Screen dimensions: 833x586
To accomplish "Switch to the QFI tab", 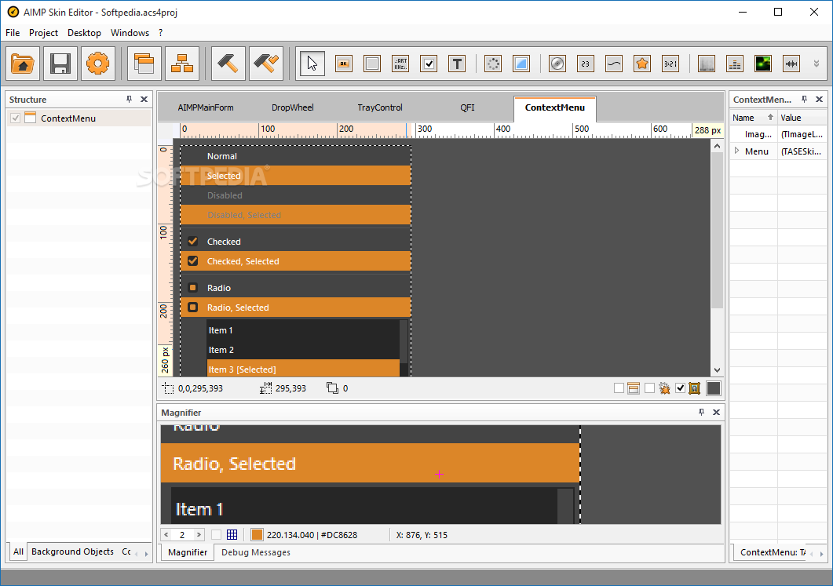I will (467, 107).
